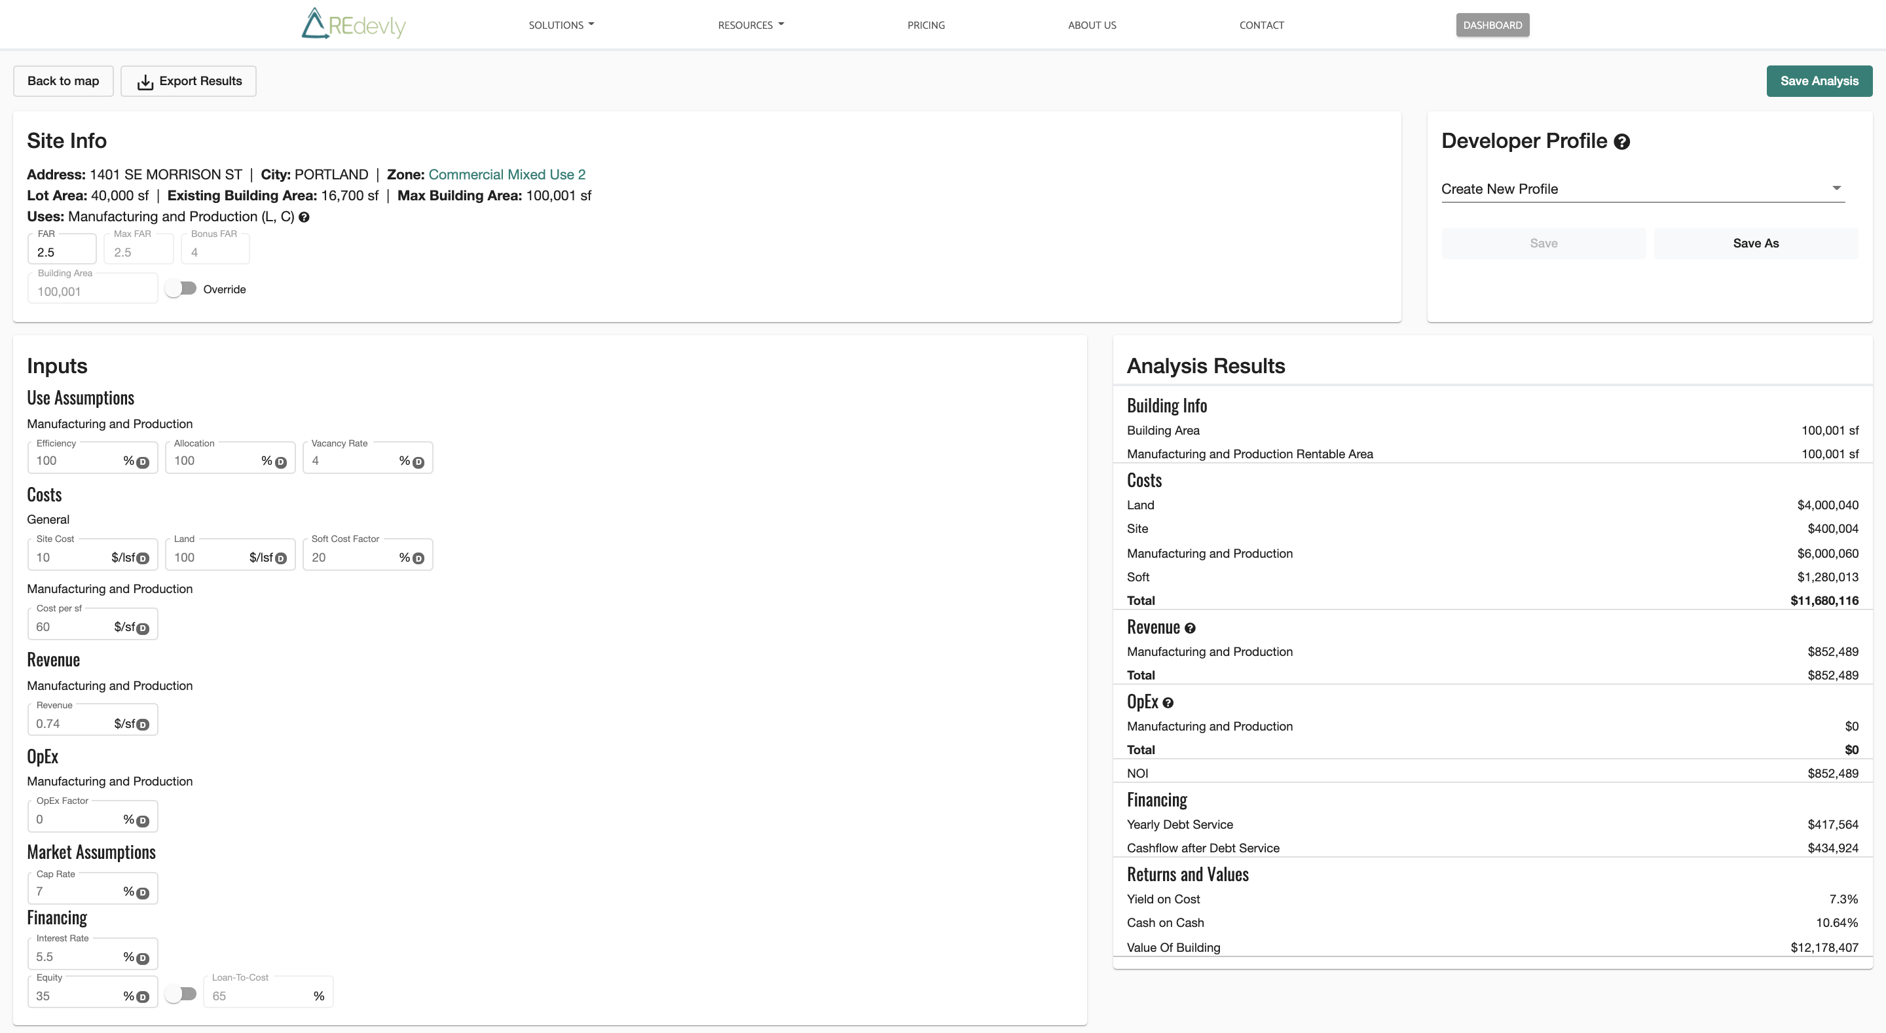Click the Land cost value $4,000,040
The image size is (1886, 1033).
(x=1828, y=505)
